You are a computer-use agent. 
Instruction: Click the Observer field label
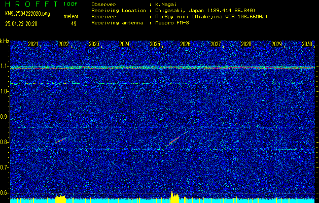tap(103, 5)
